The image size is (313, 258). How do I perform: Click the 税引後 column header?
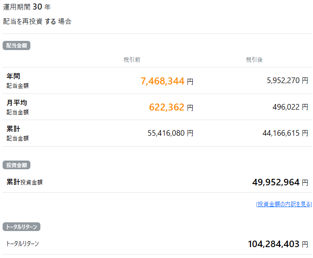coord(254,60)
